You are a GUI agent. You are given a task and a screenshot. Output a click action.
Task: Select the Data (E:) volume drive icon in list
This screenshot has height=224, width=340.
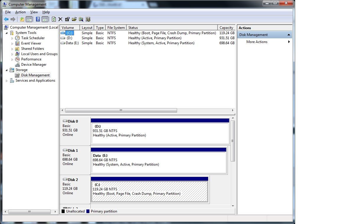pos(63,43)
